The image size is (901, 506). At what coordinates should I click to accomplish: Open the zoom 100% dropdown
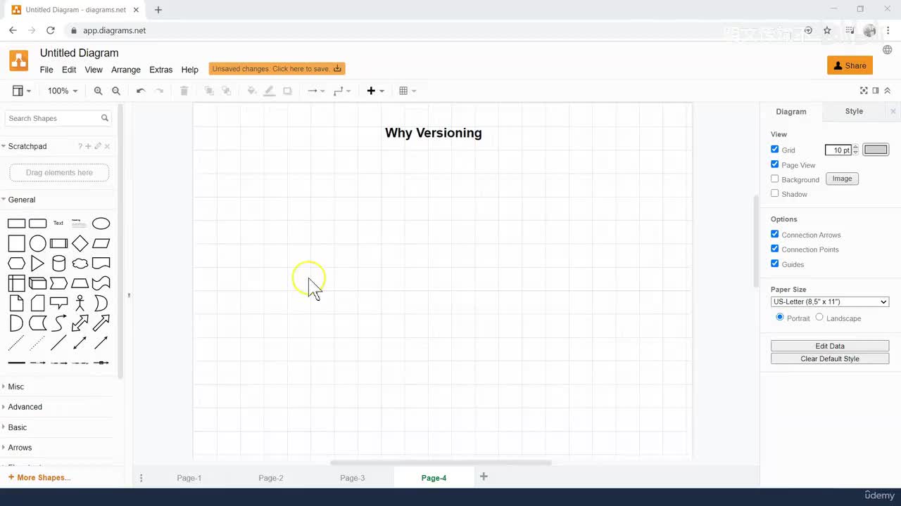click(x=63, y=91)
